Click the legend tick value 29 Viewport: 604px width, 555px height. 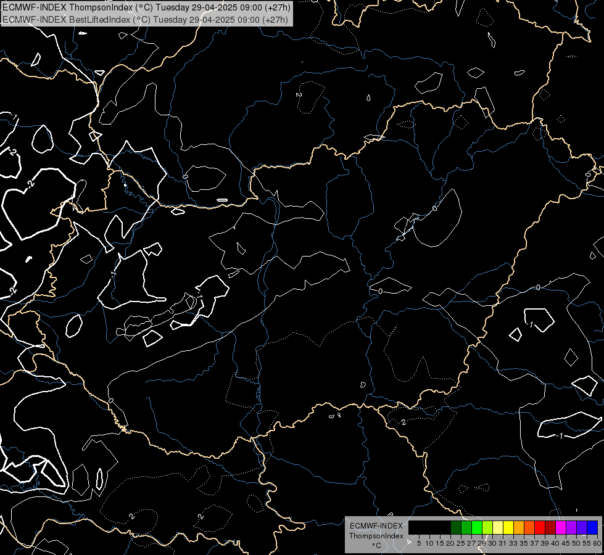(482, 543)
